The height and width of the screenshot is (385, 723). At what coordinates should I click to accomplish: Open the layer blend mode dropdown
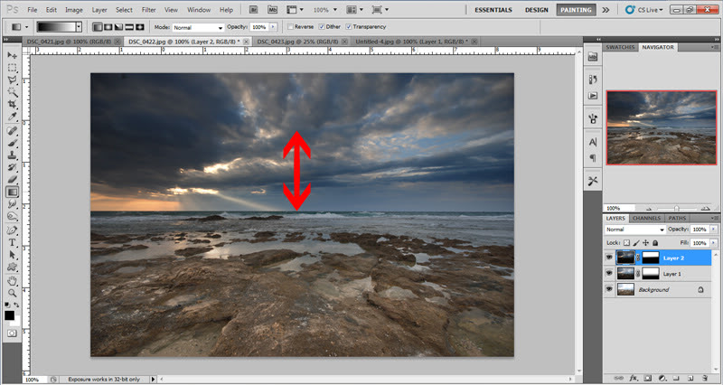coord(635,230)
